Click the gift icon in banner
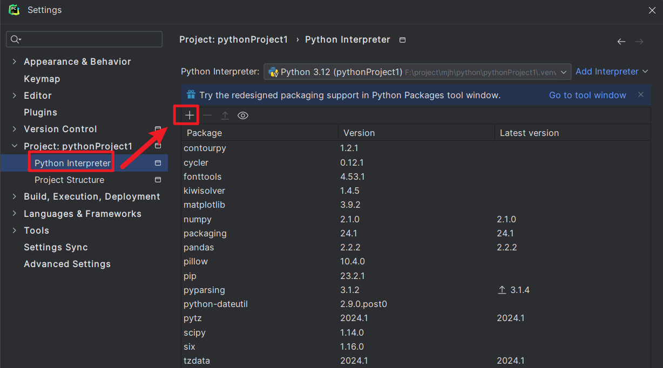The image size is (663, 368). [x=191, y=95]
